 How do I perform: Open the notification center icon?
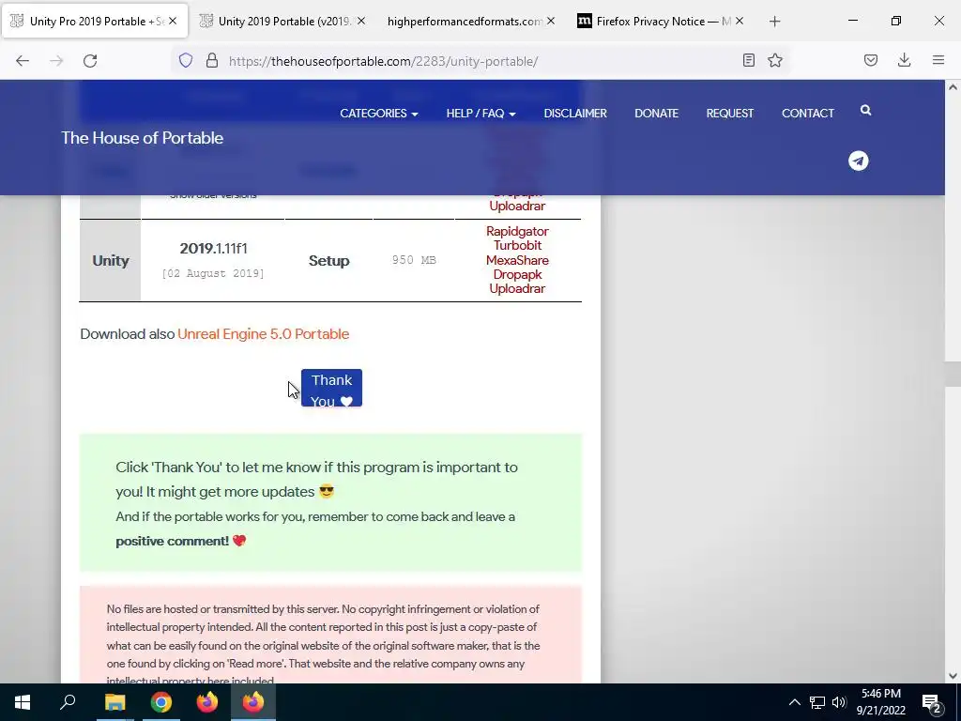coord(932,702)
